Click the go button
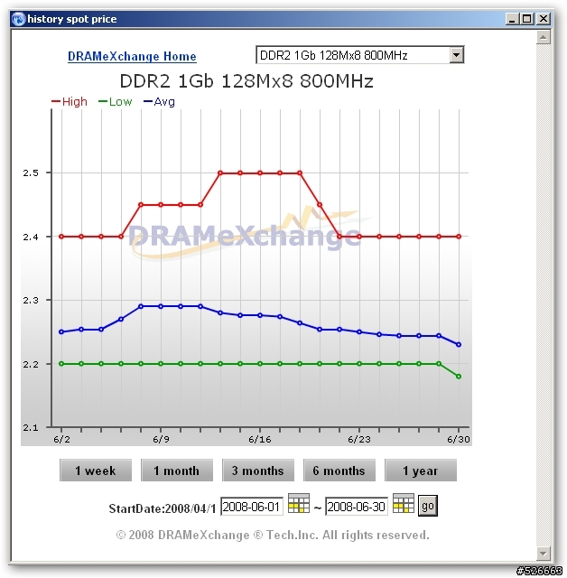The height and width of the screenshot is (578, 567). (x=428, y=506)
